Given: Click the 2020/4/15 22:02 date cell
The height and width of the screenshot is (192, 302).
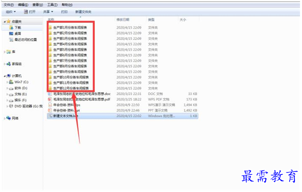Looking at the screenshot, I should pos(129,116).
